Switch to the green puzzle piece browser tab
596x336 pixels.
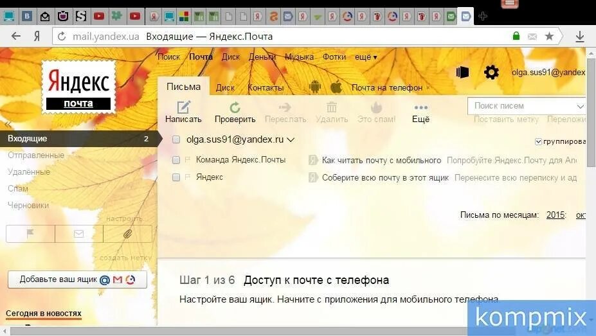[x=116, y=16]
